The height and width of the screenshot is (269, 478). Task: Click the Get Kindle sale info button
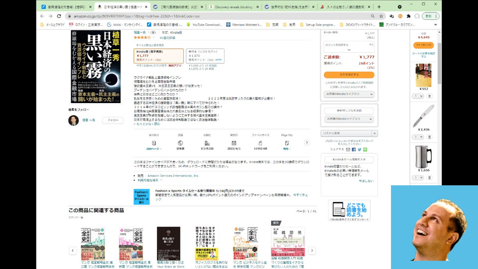pyautogui.click(x=349, y=159)
